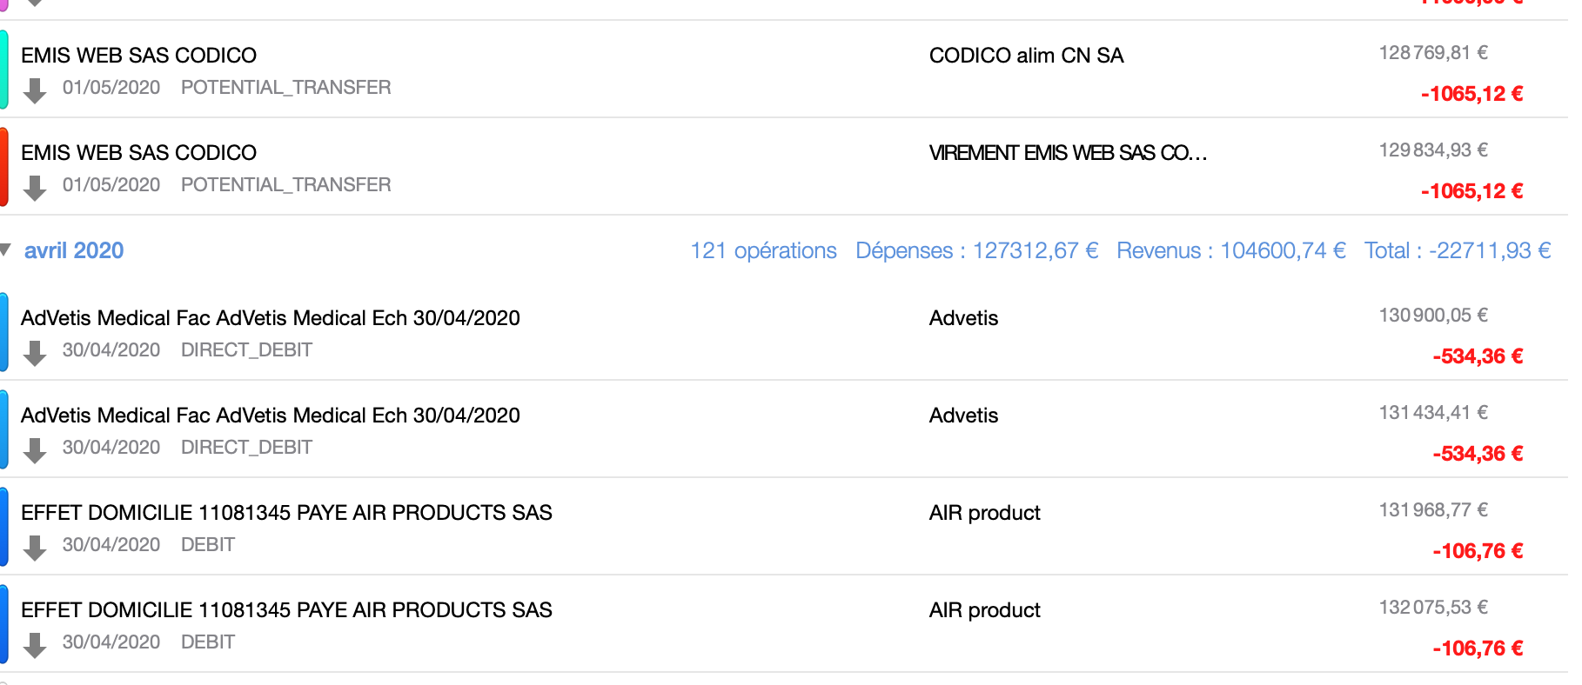Select the -534,36 € amount on the 131 434,41 € row
The width and height of the screenshot is (1582, 685).
tap(1478, 454)
